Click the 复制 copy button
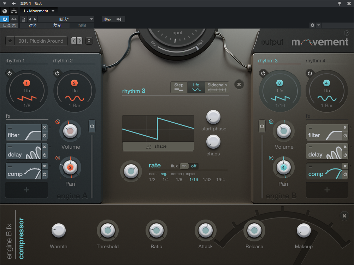 [x=57, y=25]
